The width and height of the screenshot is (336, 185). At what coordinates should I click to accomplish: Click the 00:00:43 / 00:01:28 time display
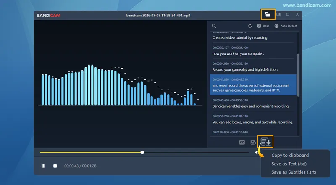80,166
